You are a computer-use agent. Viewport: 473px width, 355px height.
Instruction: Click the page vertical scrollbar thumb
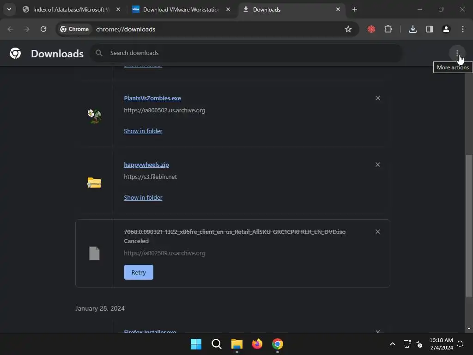(x=469, y=226)
